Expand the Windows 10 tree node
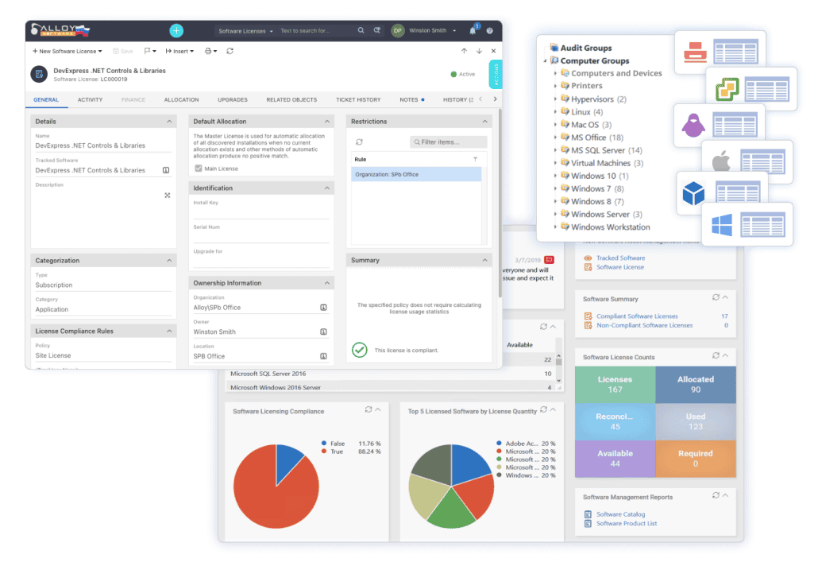Screen dimensions: 818x566 pyautogui.click(x=556, y=176)
